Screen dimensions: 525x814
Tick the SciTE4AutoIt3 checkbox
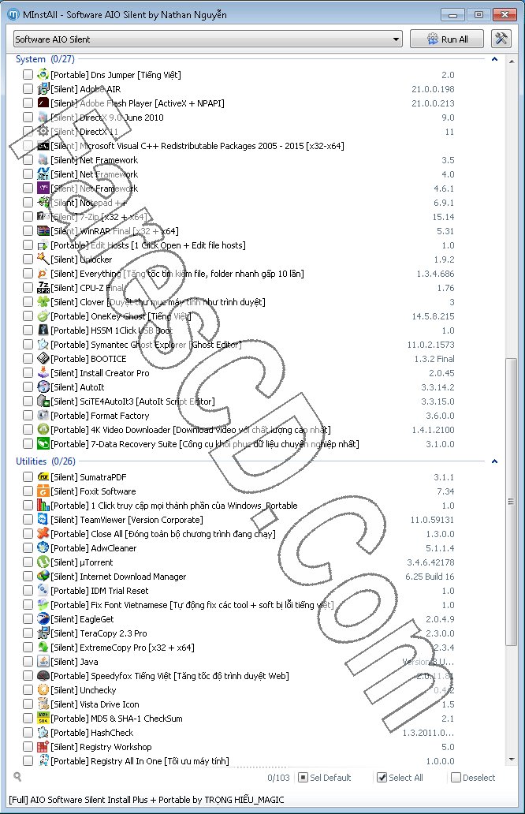pos(28,401)
